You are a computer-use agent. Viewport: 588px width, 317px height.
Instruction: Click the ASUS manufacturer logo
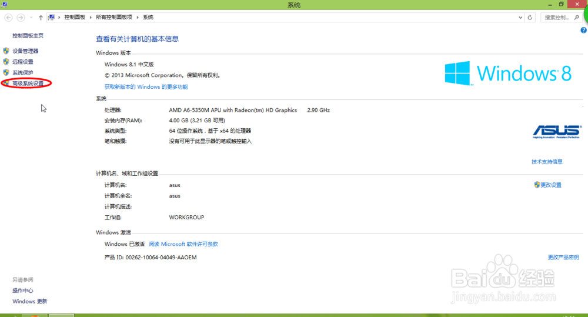point(557,132)
